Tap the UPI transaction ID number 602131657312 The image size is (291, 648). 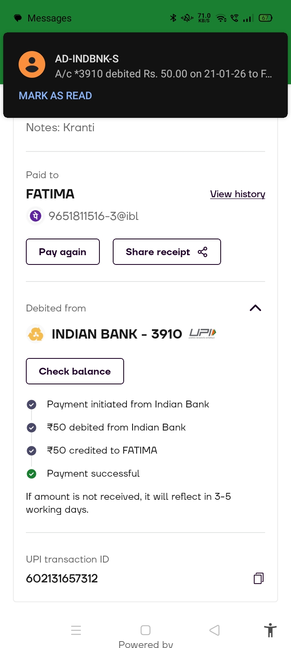pyautogui.click(x=62, y=578)
